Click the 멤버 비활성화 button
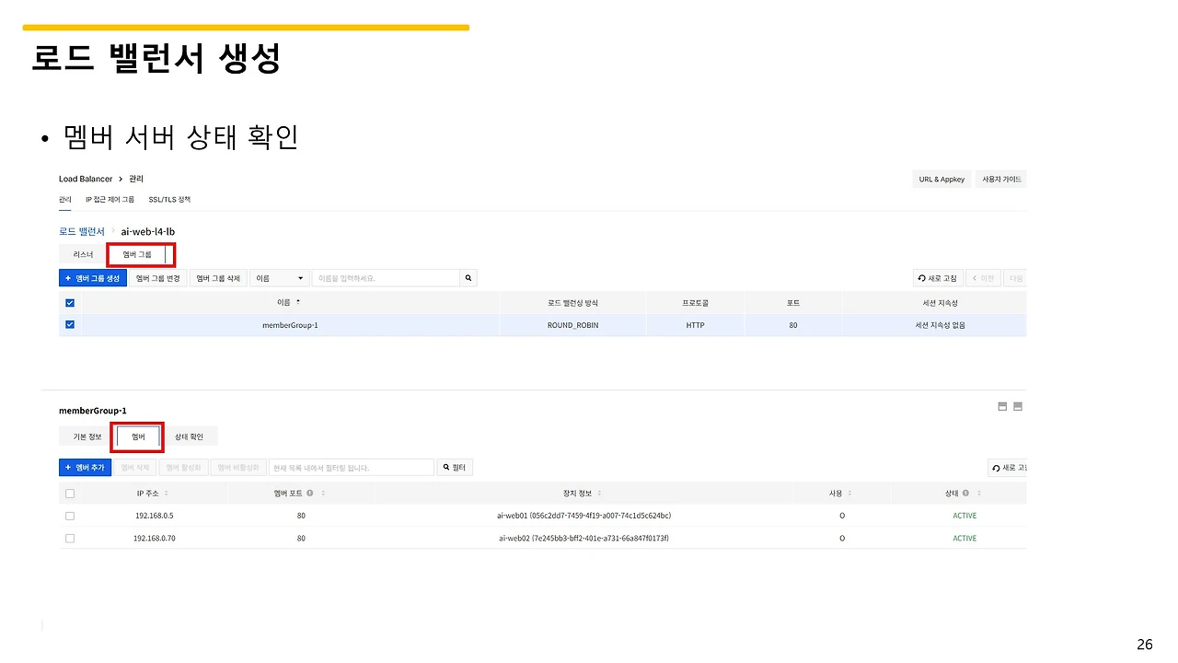 coord(238,468)
